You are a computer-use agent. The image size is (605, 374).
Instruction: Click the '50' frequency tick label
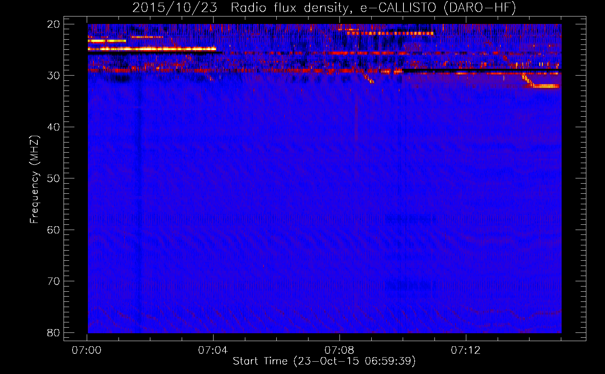(53, 178)
